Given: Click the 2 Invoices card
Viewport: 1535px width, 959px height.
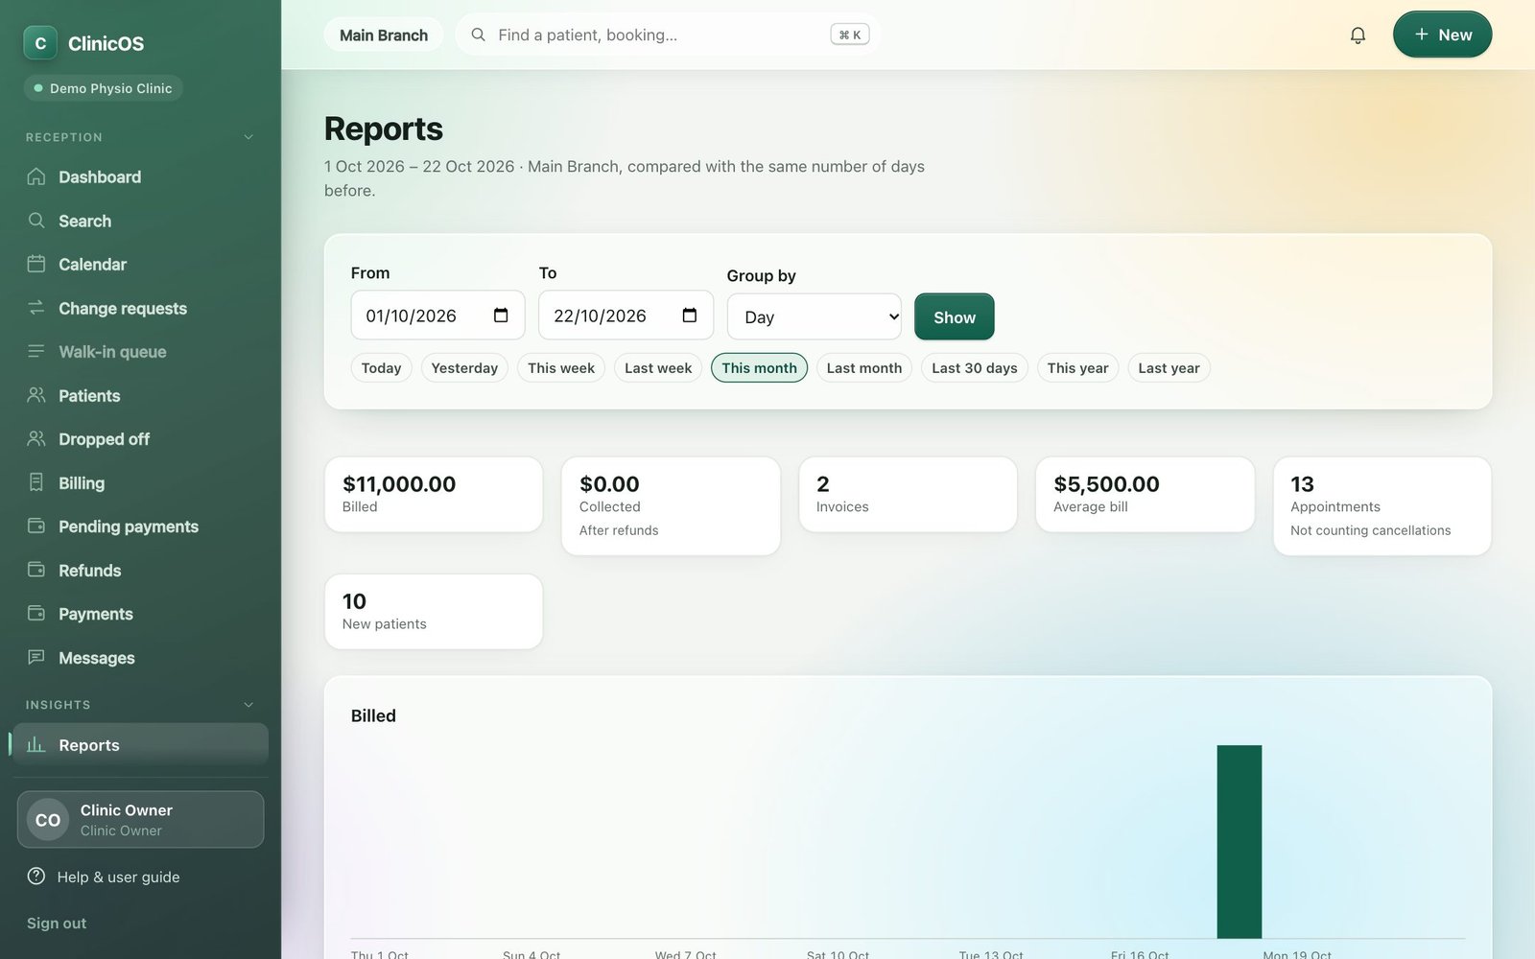Looking at the screenshot, I should click(x=908, y=495).
